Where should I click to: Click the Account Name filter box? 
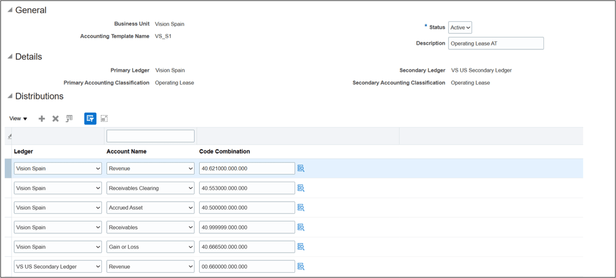point(150,135)
